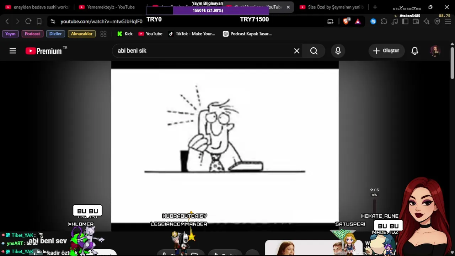Bookmark this page from the toolbar
Screen dimensions: 455x256
[x=39, y=21]
